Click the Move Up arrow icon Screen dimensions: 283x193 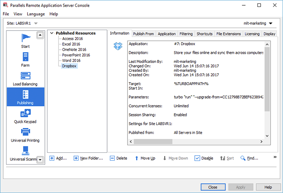(137, 158)
